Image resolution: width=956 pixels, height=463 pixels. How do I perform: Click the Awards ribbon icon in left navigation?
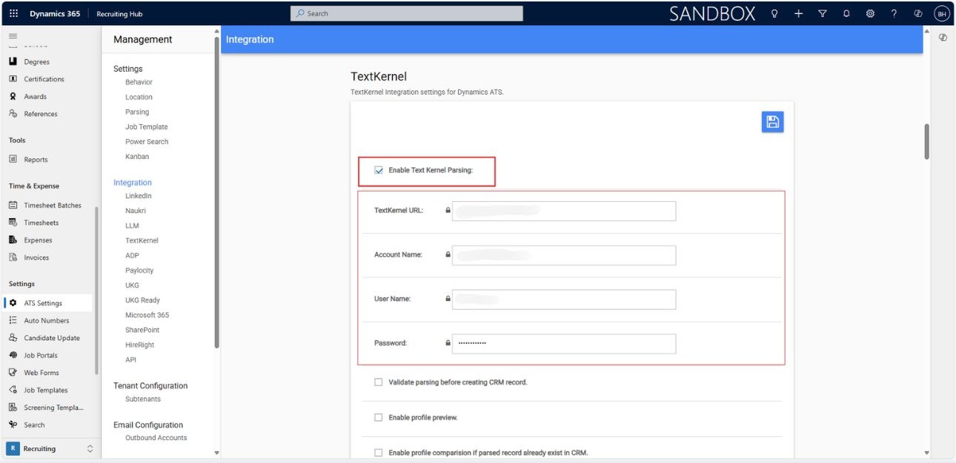[x=13, y=96]
